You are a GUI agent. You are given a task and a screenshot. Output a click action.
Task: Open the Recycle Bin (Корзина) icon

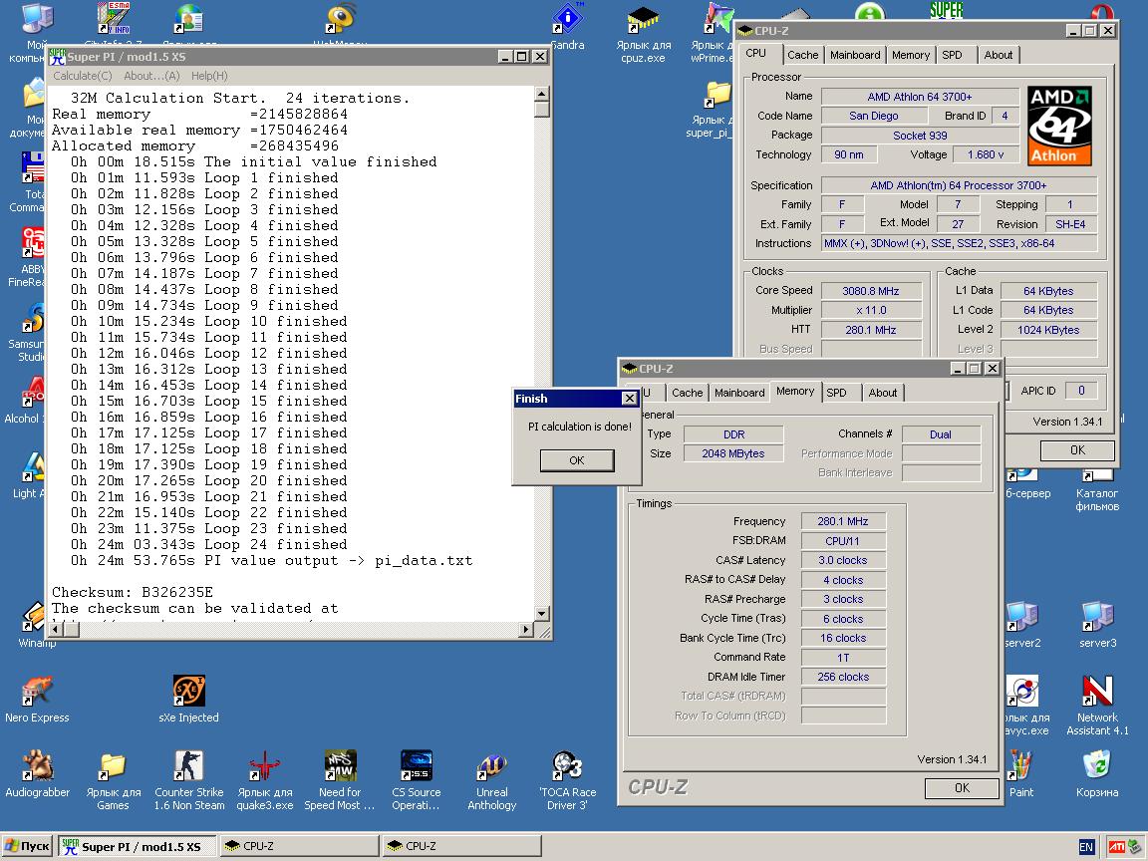[x=1097, y=772]
